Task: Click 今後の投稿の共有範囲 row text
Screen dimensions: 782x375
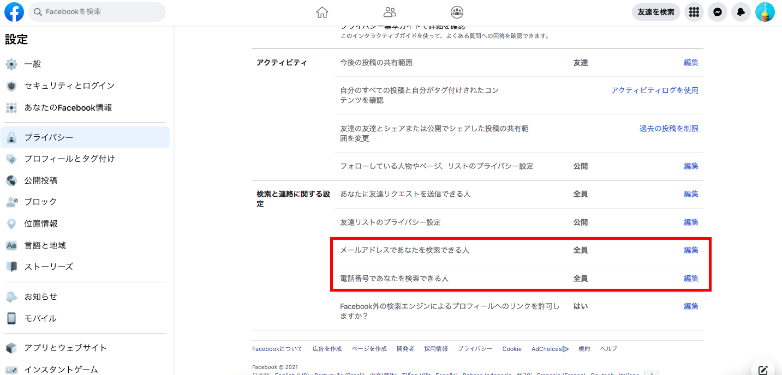Action: coord(376,63)
